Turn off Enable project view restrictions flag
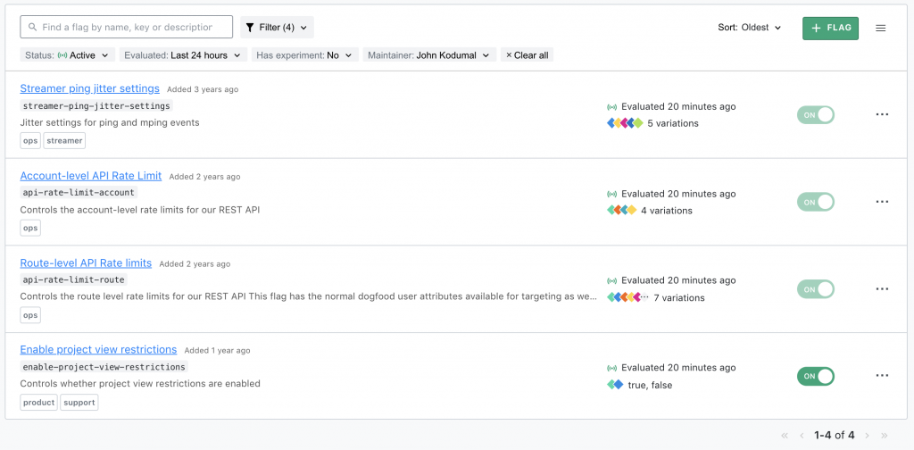 815,376
